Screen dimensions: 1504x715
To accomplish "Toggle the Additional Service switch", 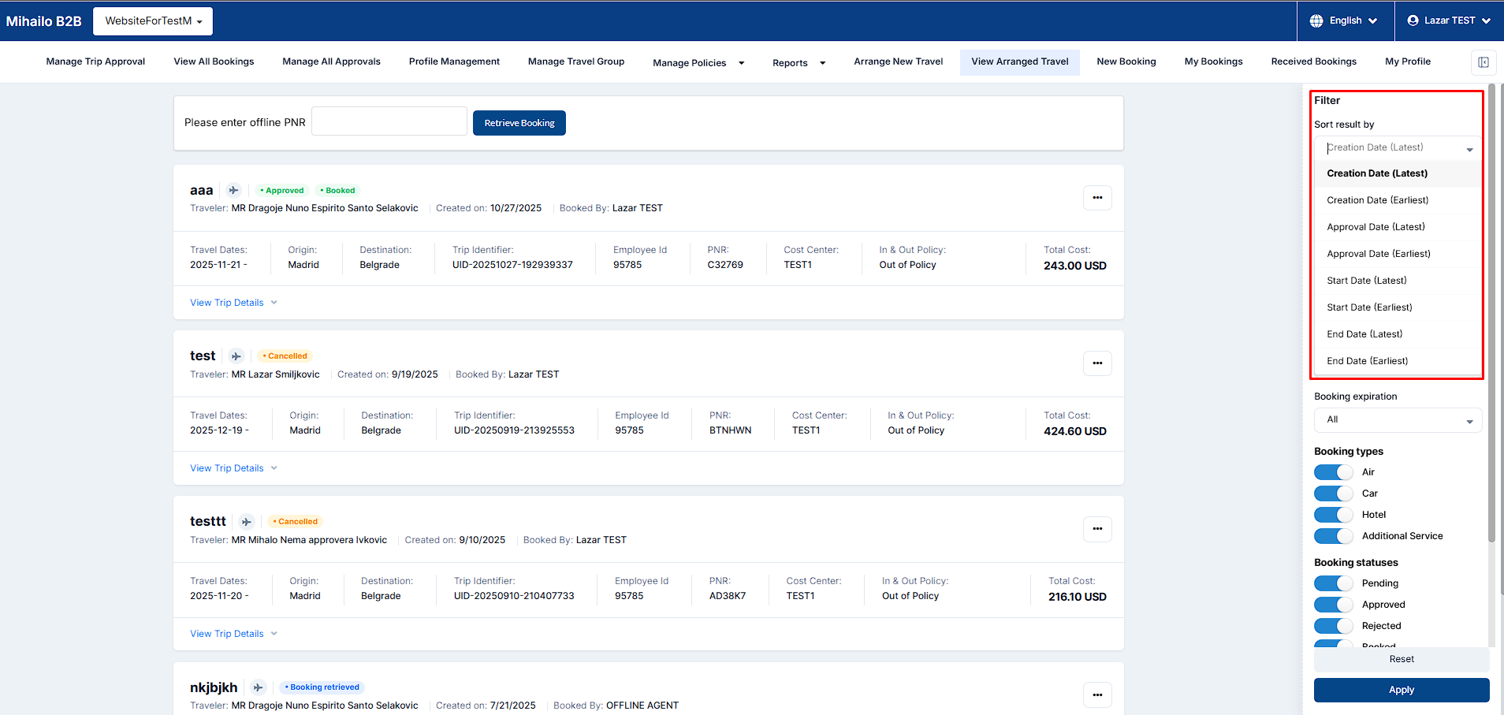I will coord(1334,536).
